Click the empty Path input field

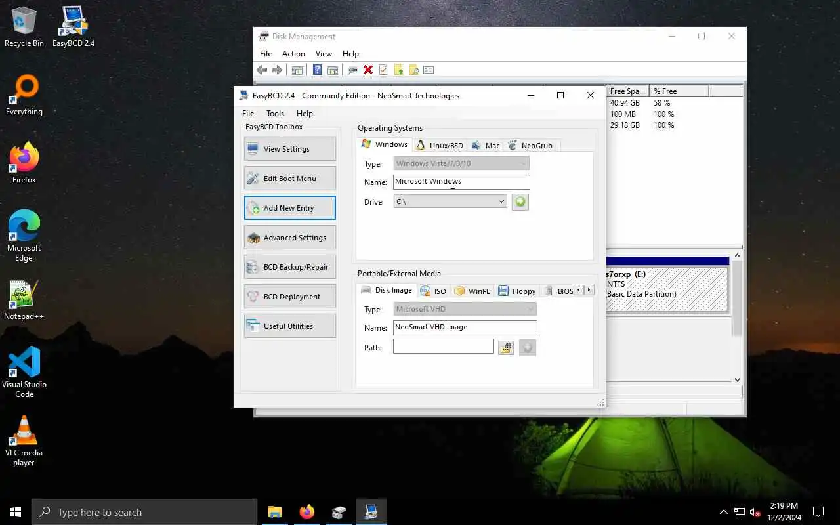tap(443, 346)
